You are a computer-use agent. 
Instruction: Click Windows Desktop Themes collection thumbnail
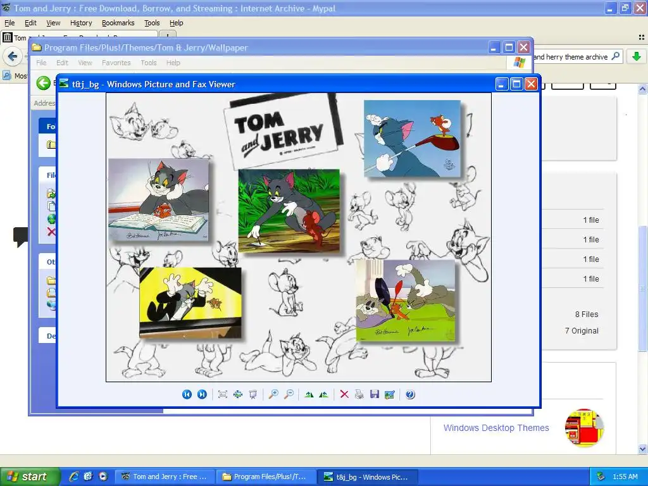pyautogui.click(x=584, y=428)
